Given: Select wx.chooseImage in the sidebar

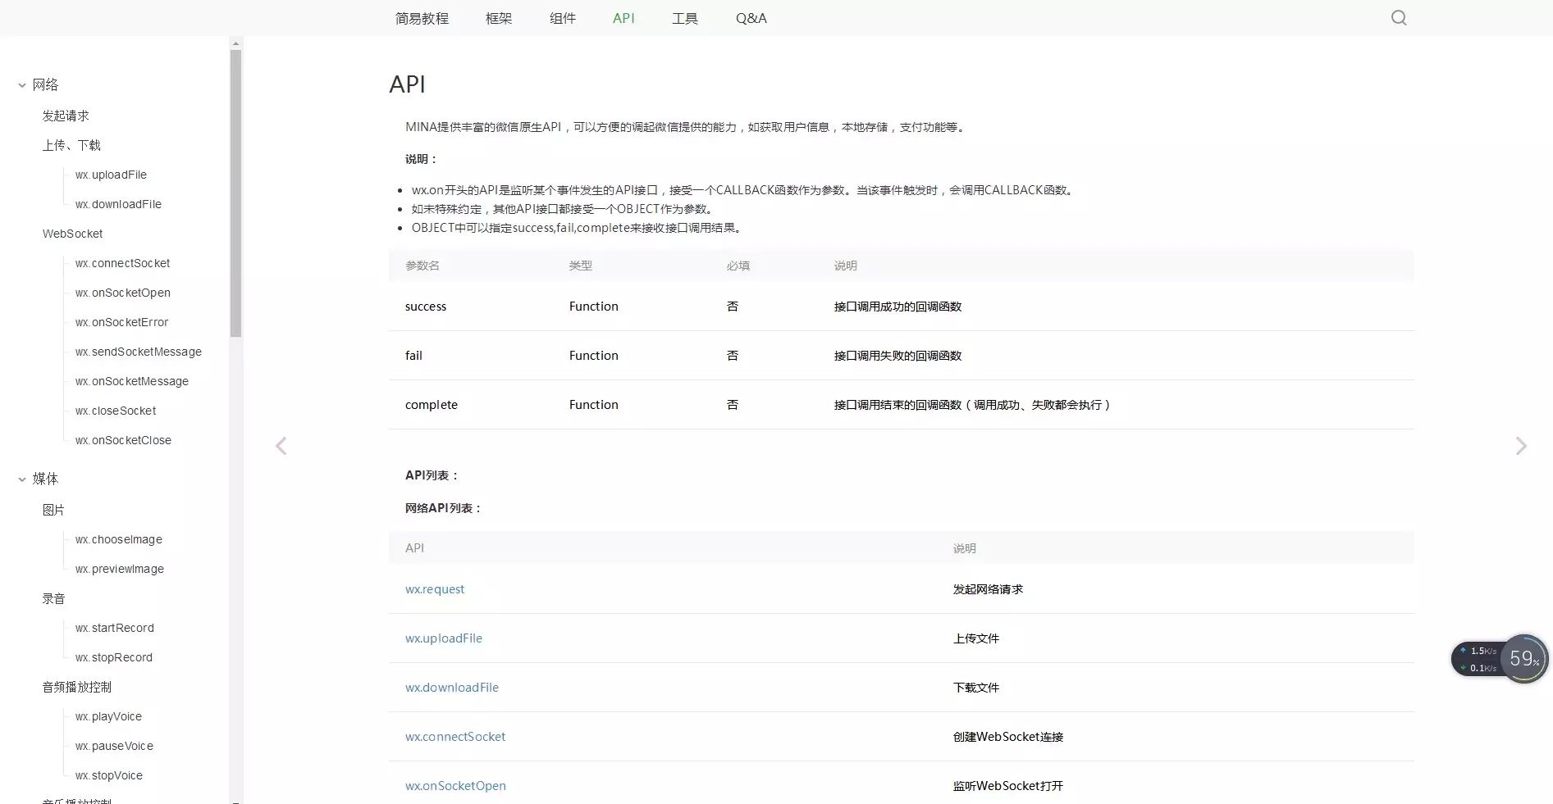Looking at the screenshot, I should click(x=118, y=539).
